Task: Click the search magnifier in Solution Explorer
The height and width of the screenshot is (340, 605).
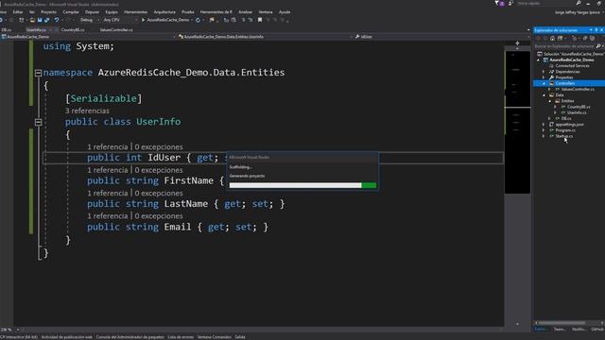Action: (x=598, y=46)
